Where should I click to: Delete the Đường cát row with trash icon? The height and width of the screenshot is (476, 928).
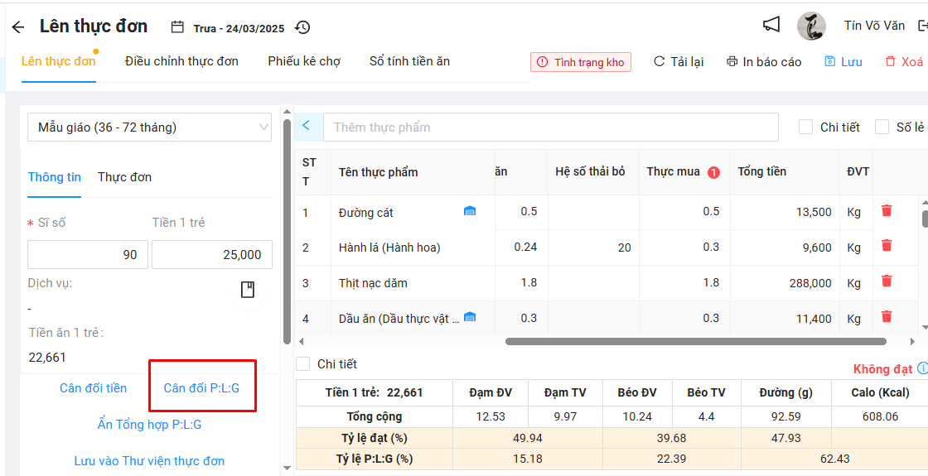pos(887,211)
